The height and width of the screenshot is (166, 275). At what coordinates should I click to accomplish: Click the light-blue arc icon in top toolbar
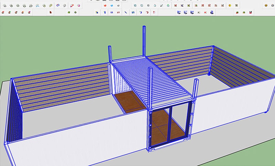coord(37,5)
